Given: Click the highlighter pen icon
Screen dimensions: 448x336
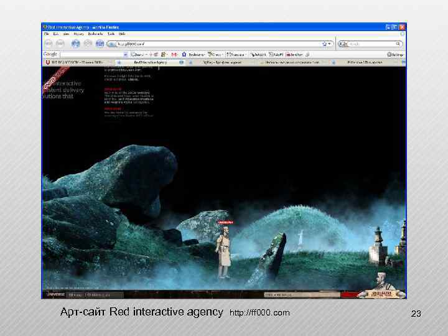Looking at the screenshot, I should coord(307,54).
